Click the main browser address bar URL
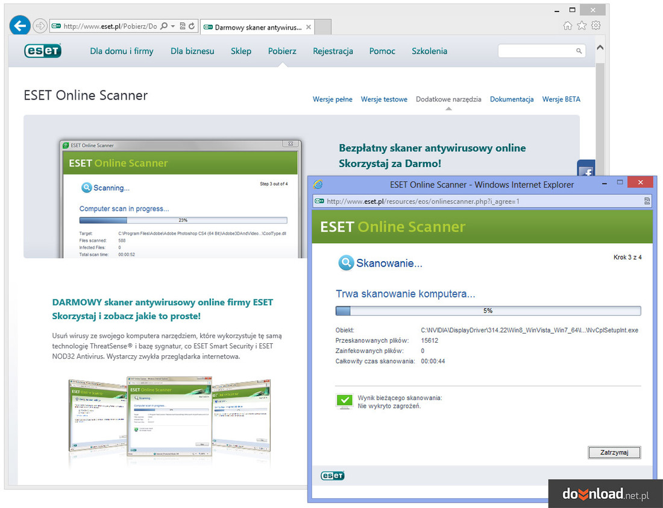663x508 pixels. pos(110,27)
